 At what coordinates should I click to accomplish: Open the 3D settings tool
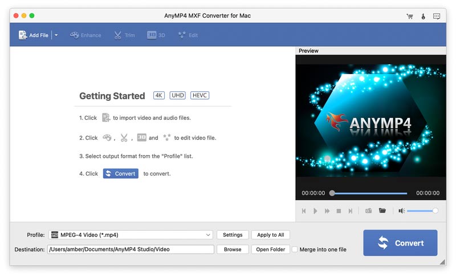156,35
